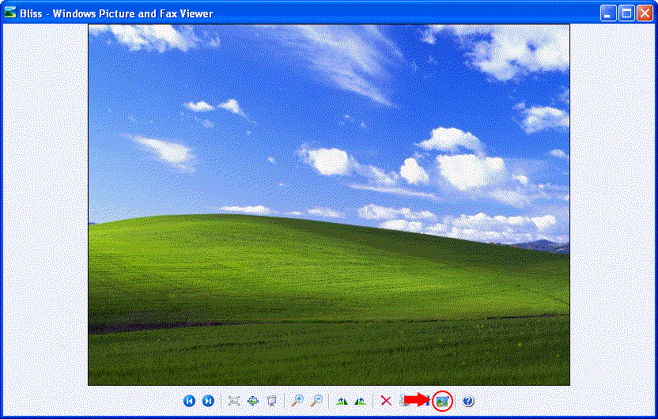Click the Bliss image preview
The image size is (658, 419).
pos(328,204)
